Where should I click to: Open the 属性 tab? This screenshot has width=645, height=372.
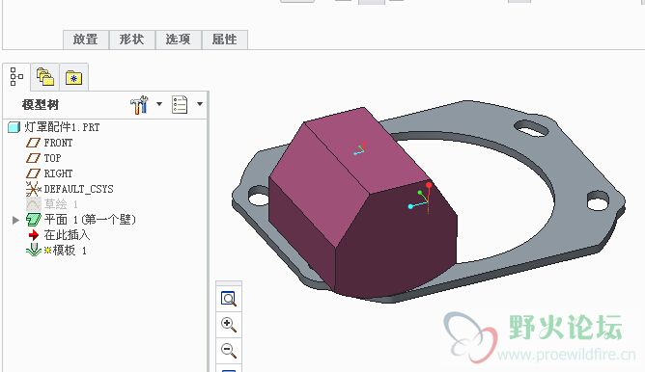pyautogui.click(x=225, y=40)
